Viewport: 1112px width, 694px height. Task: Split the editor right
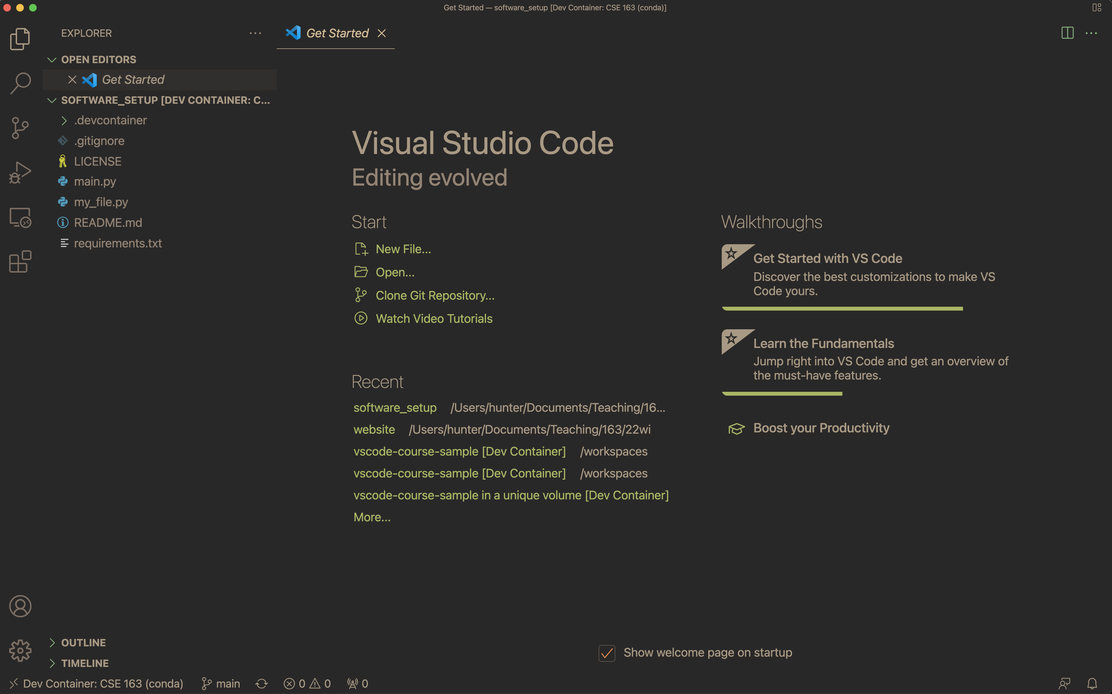click(1067, 33)
